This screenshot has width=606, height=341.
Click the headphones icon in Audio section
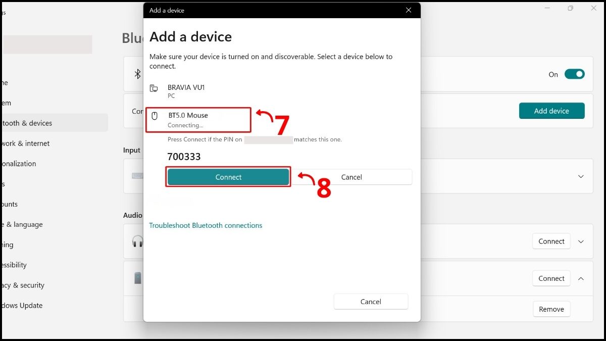click(x=137, y=241)
